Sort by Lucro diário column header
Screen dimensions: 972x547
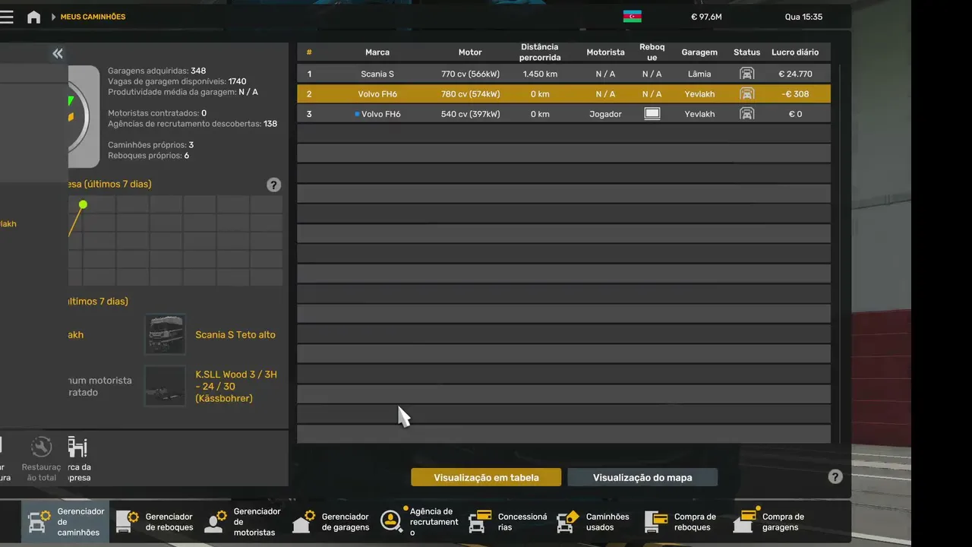pos(795,52)
